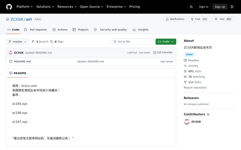Star the url repository
Image resolution: width=241 pixels, height=150 pixels.
click(224, 19)
